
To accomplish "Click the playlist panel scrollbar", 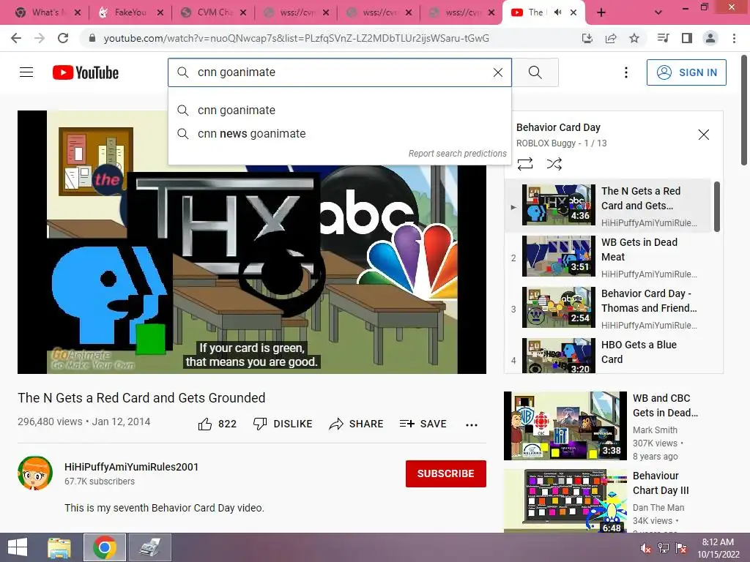I will pos(716,206).
